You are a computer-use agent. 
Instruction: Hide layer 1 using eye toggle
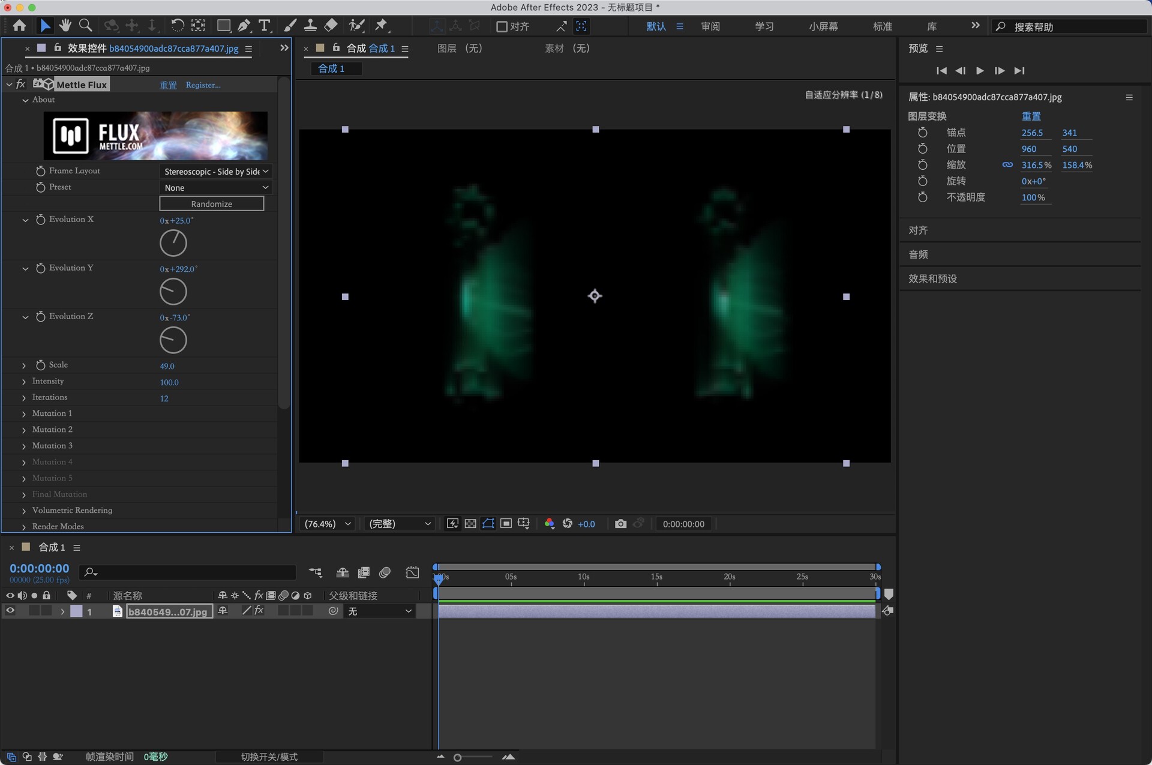click(x=10, y=611)
